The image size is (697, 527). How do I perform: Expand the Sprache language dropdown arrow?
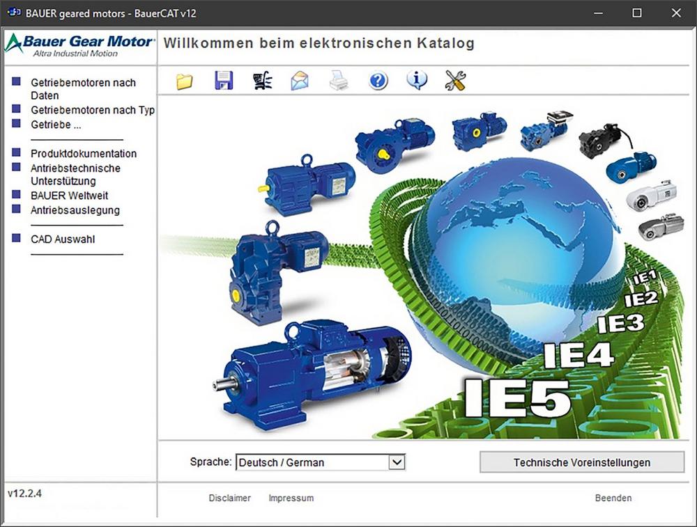397,462
